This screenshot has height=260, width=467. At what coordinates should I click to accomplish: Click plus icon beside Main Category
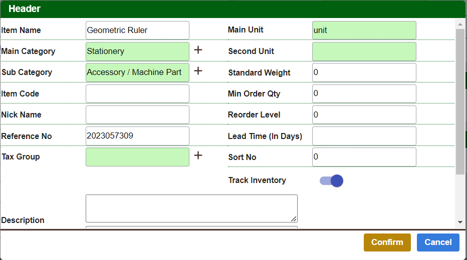tap(198, 50)
